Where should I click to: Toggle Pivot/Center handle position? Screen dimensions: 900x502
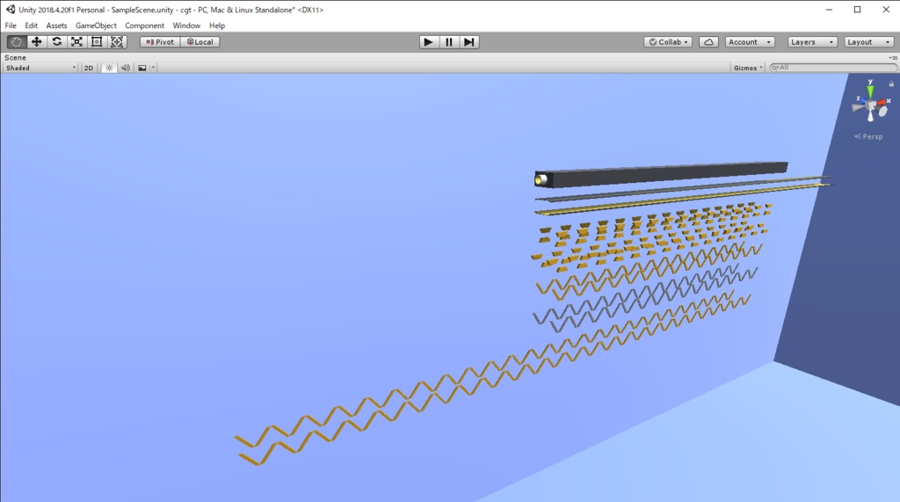tap(160, 42)
